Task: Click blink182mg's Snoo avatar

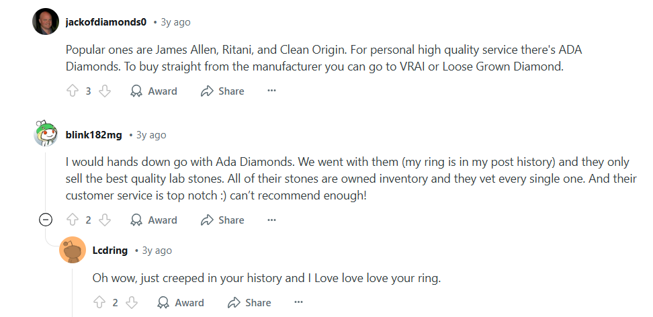Action: tap(45, 134)
